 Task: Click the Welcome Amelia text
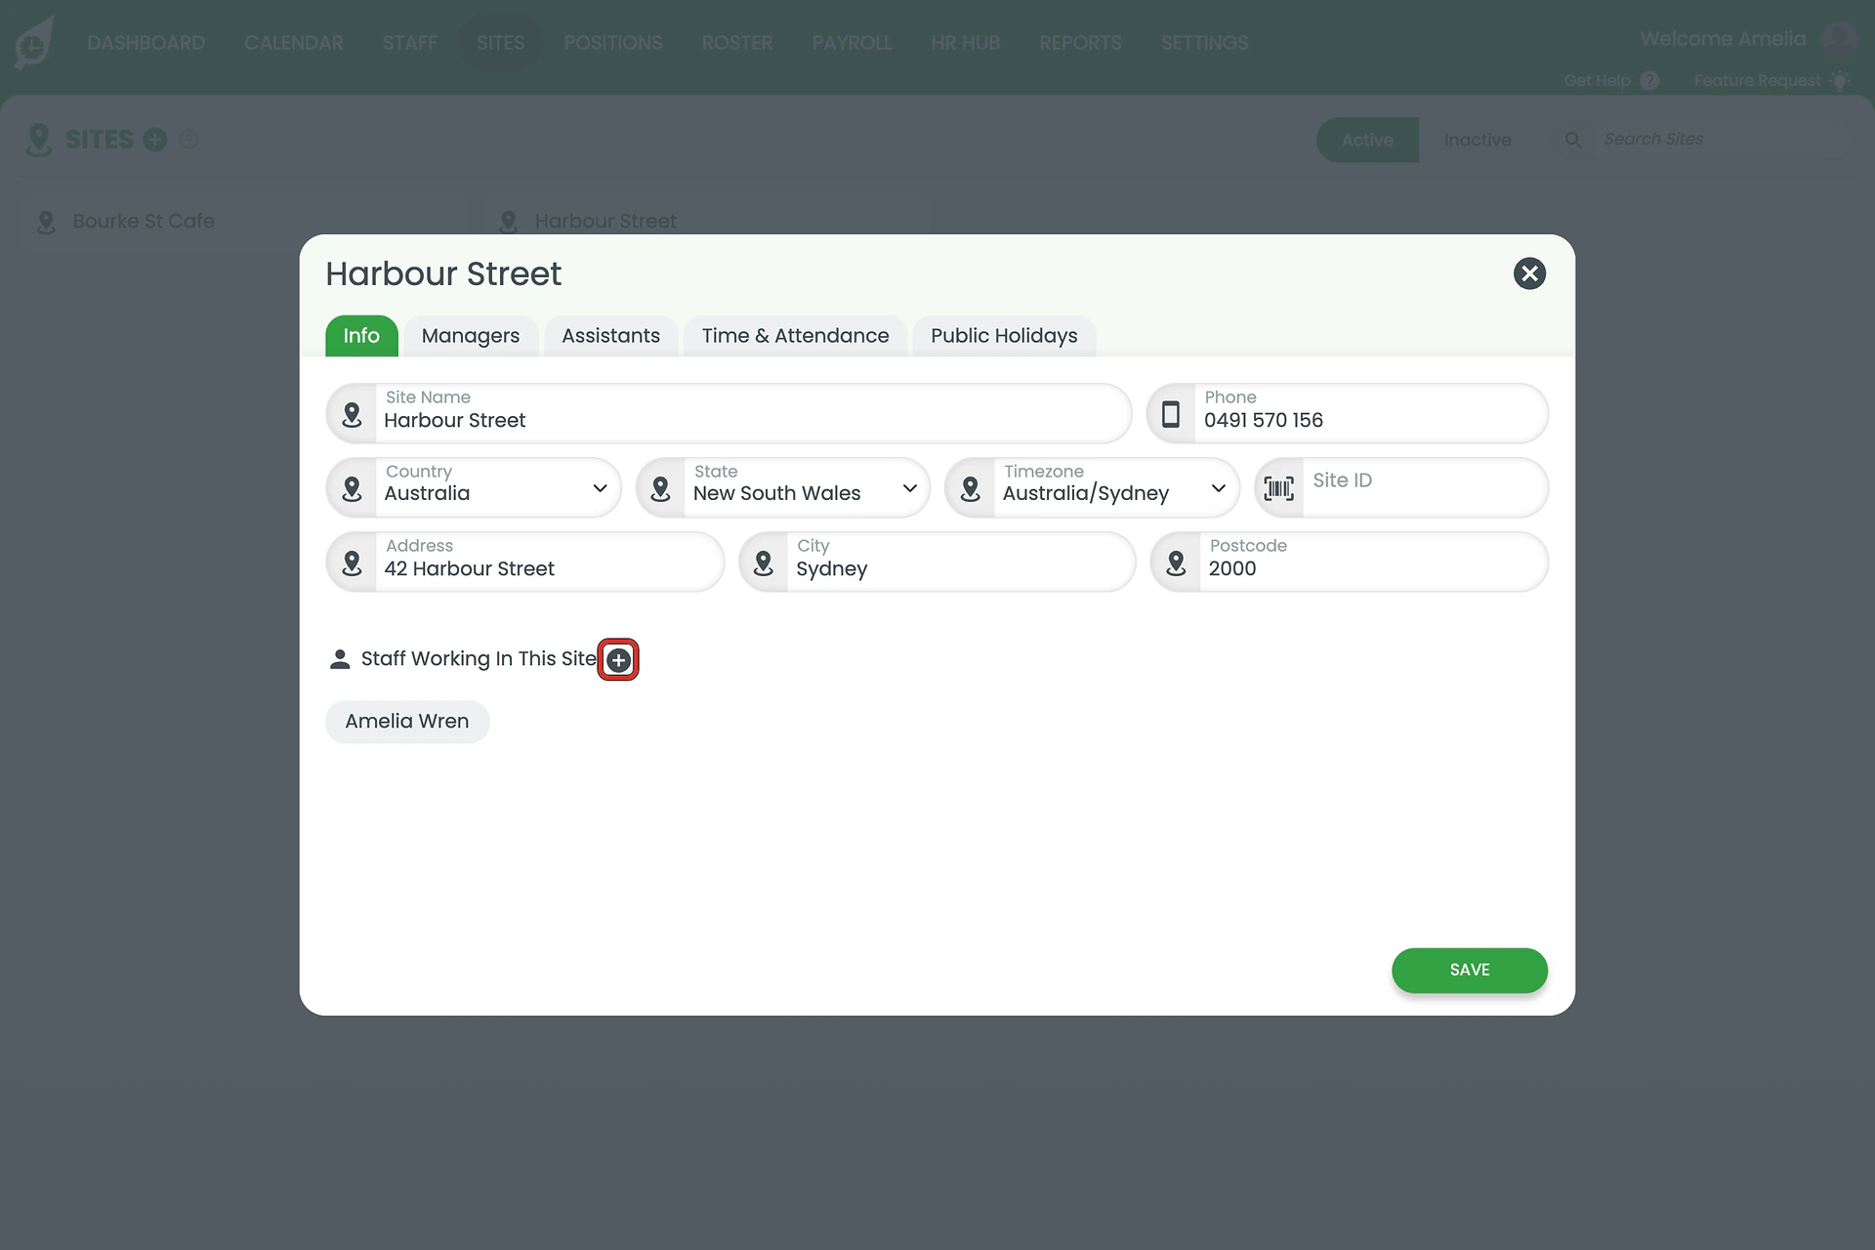[x=1723, y=39]
